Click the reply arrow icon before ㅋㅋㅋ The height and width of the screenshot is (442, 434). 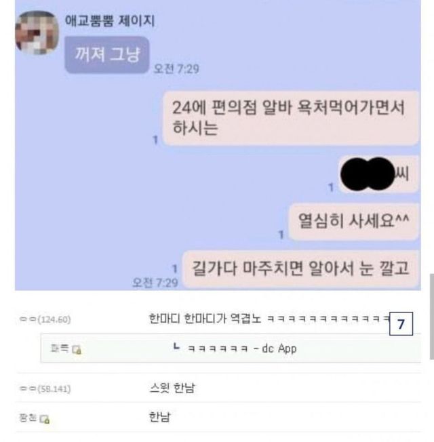(176, 346)
